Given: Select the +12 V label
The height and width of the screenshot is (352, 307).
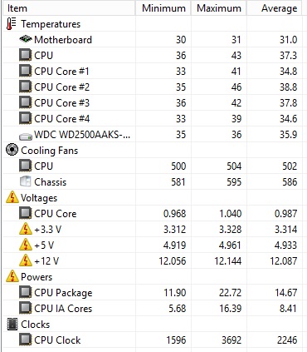Looking at the screenshot, I should click(46, 261).
